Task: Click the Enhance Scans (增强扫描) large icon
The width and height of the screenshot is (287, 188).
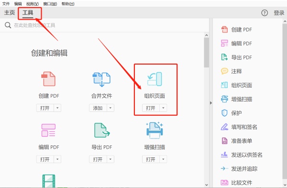Action: coord(155,130)
